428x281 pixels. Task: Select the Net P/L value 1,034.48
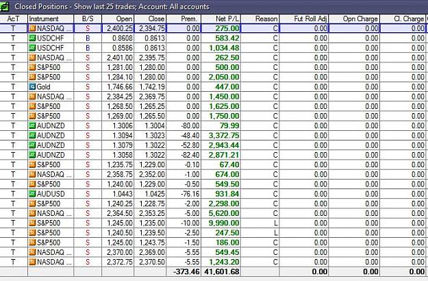coord(224,48)
